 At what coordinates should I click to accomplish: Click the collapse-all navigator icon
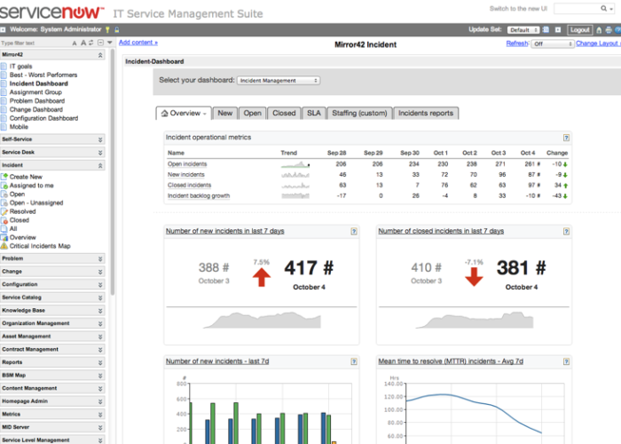[100, 43]
